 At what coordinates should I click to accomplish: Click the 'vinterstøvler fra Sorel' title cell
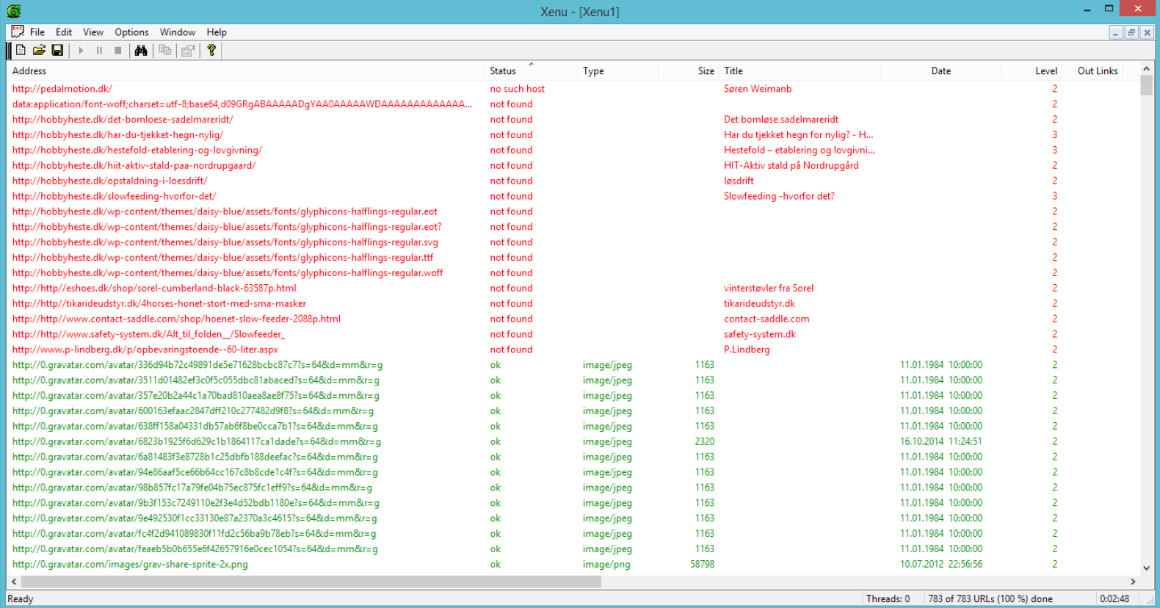pos(769,289)
